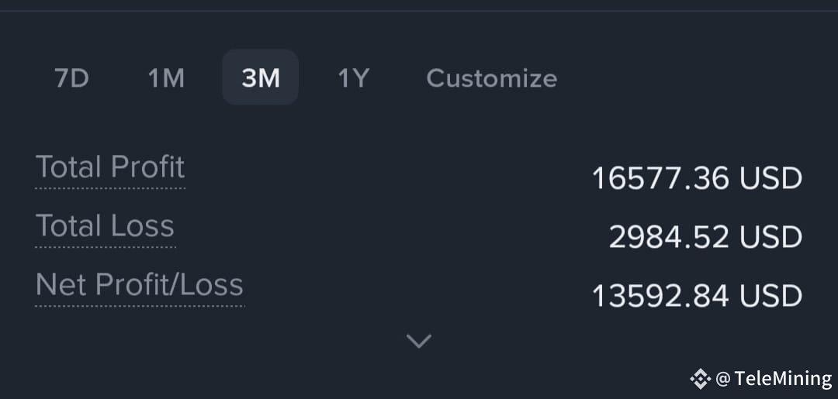Open the Customize date range option
This screenshot has height=399, width=838.
[x=492, y=78]
